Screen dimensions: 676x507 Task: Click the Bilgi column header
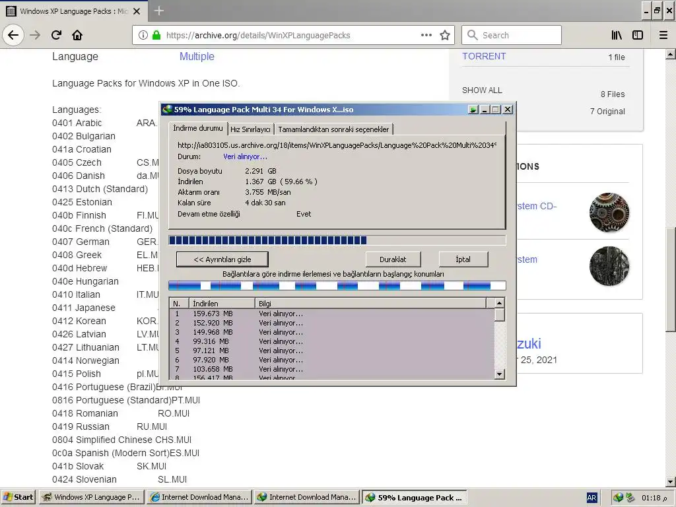coord(371,304)
